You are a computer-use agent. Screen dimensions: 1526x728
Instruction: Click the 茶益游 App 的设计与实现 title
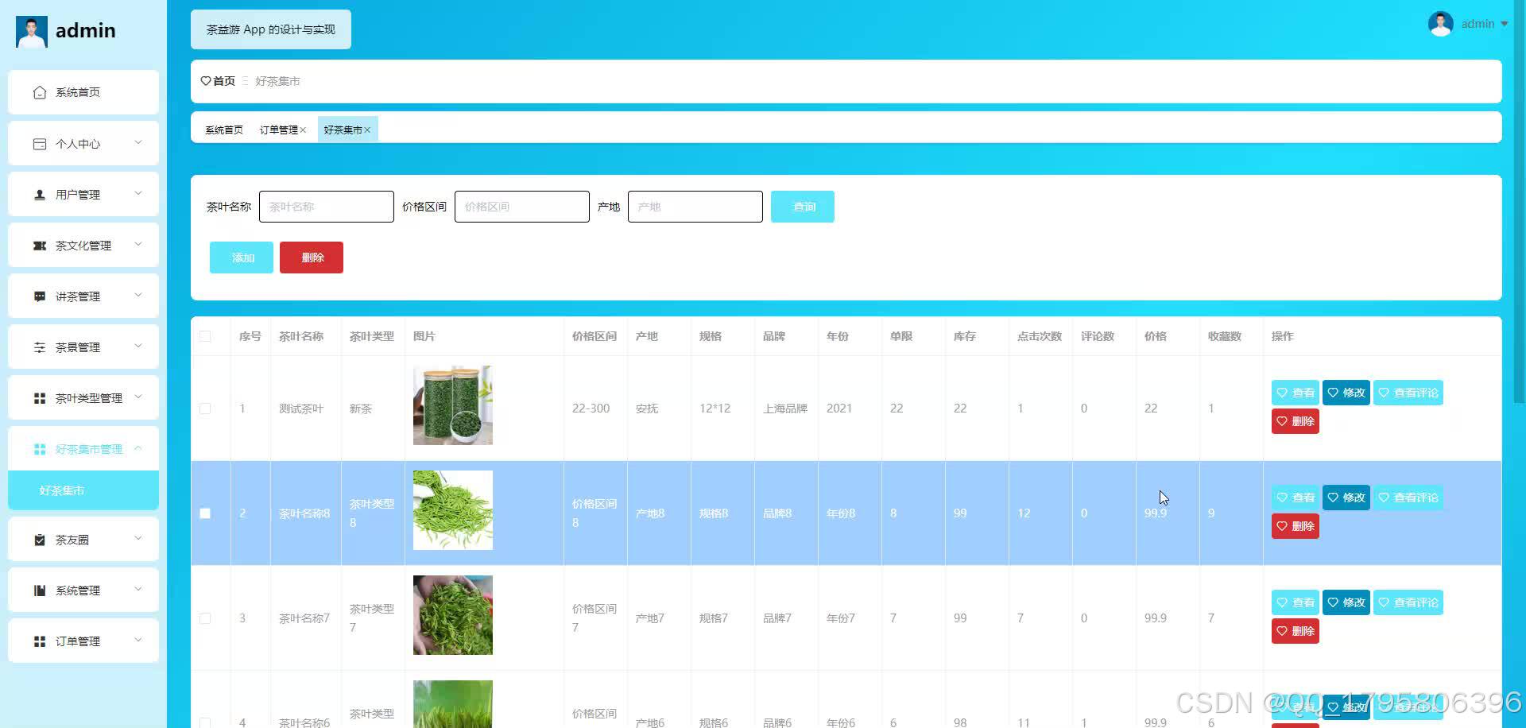pos(271,29)
